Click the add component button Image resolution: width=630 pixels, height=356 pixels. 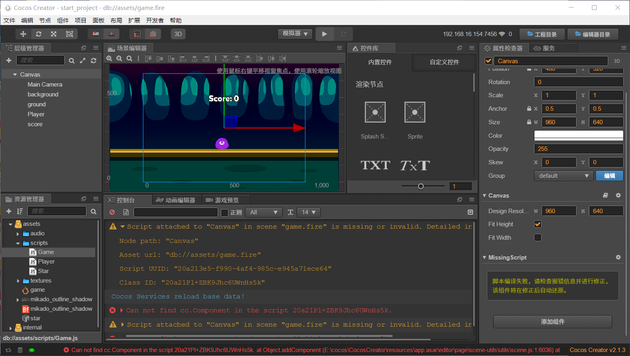pyautogui.click(x=552, y=321)
